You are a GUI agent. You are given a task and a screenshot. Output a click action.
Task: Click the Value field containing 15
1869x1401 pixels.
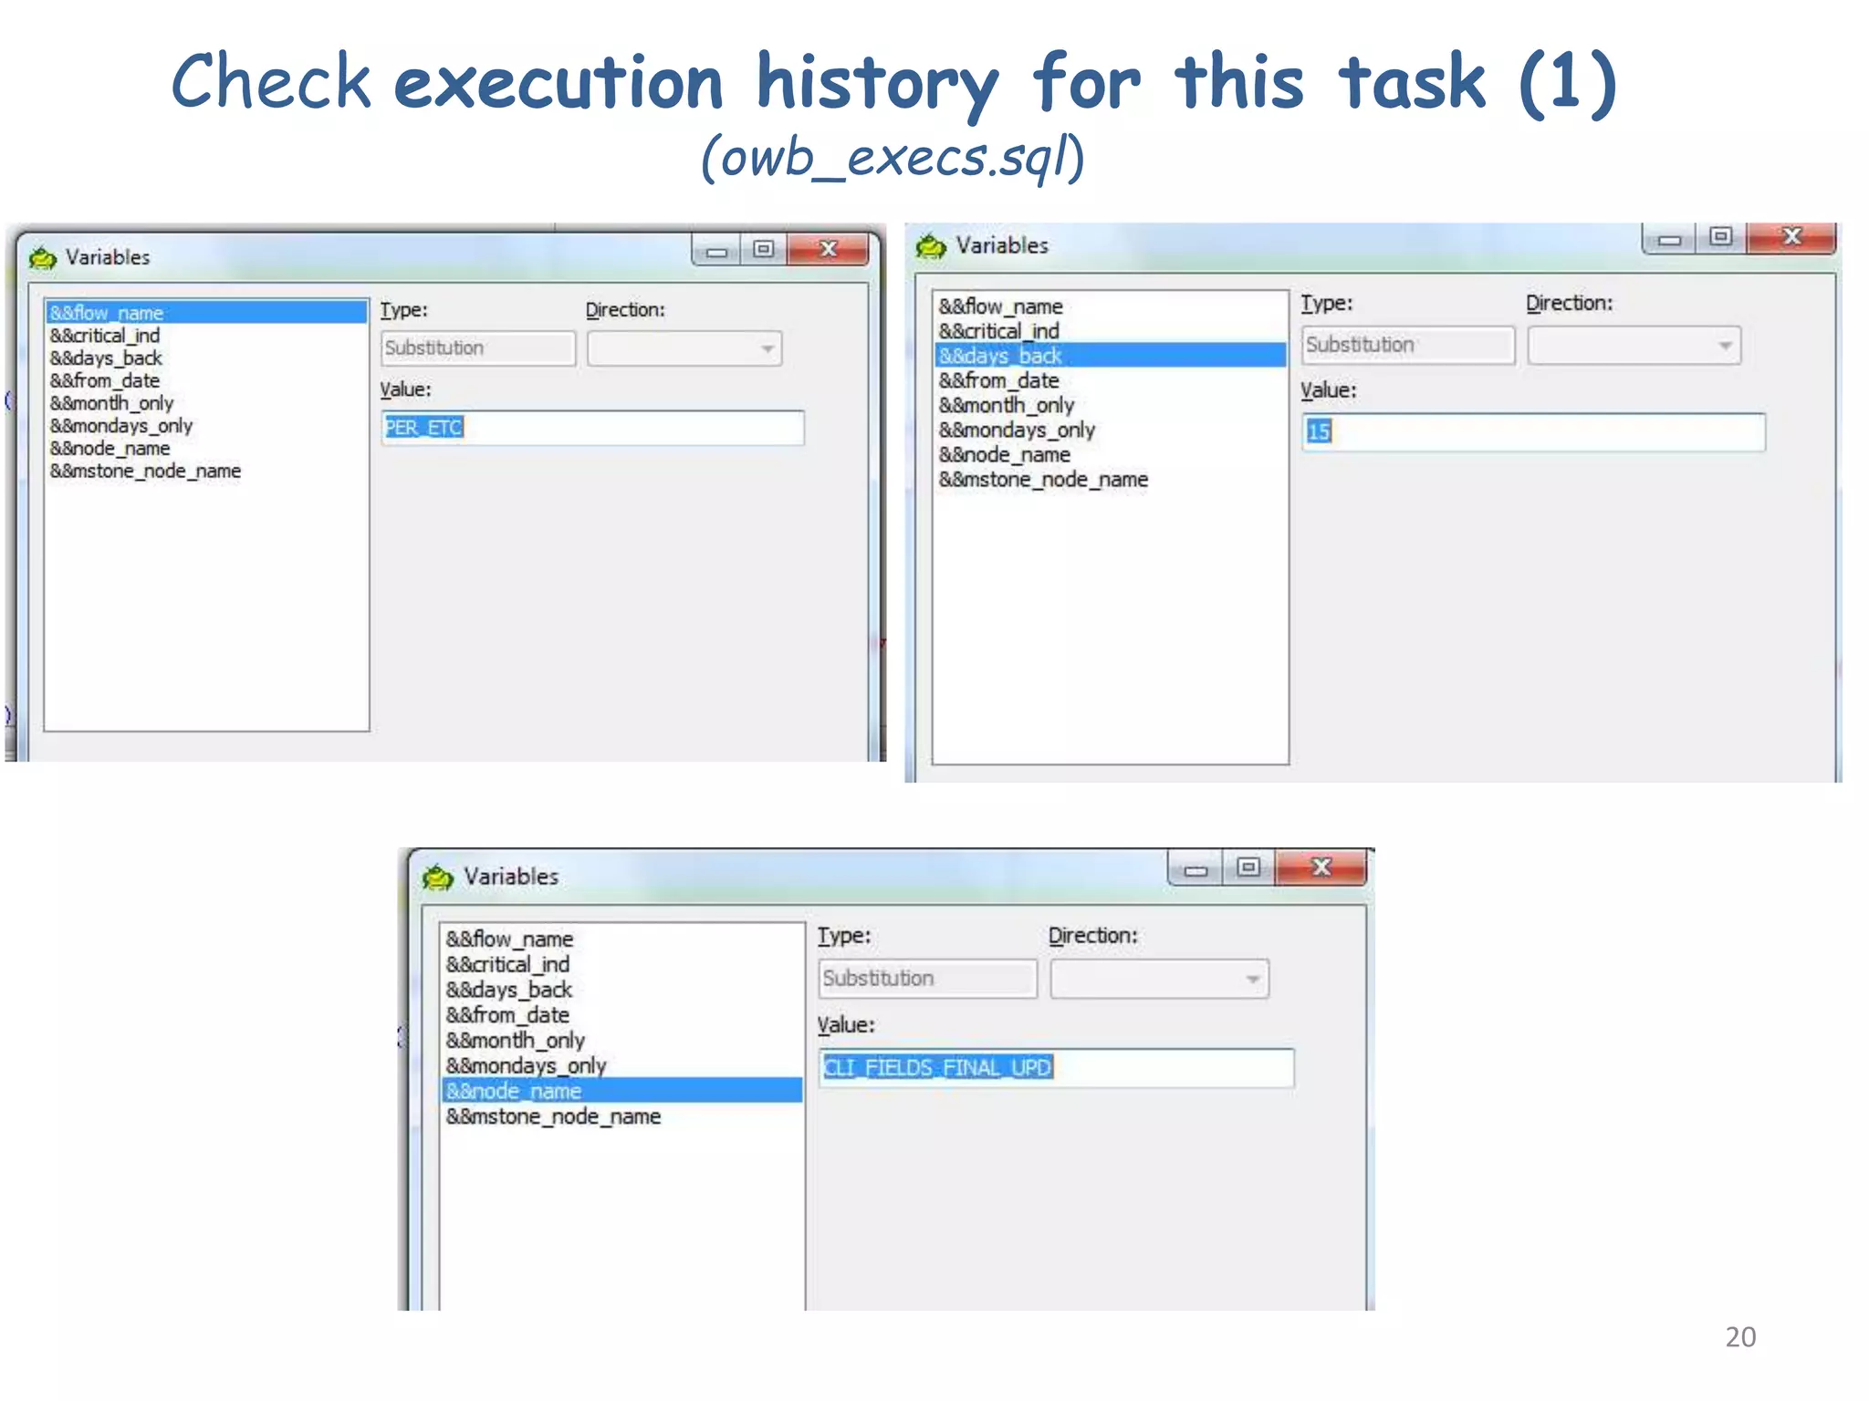[x=1533, y=432]
